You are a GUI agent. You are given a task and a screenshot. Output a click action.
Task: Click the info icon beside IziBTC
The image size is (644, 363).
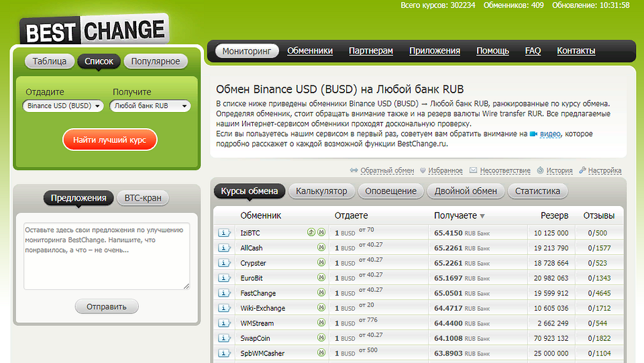pos(224,233)
